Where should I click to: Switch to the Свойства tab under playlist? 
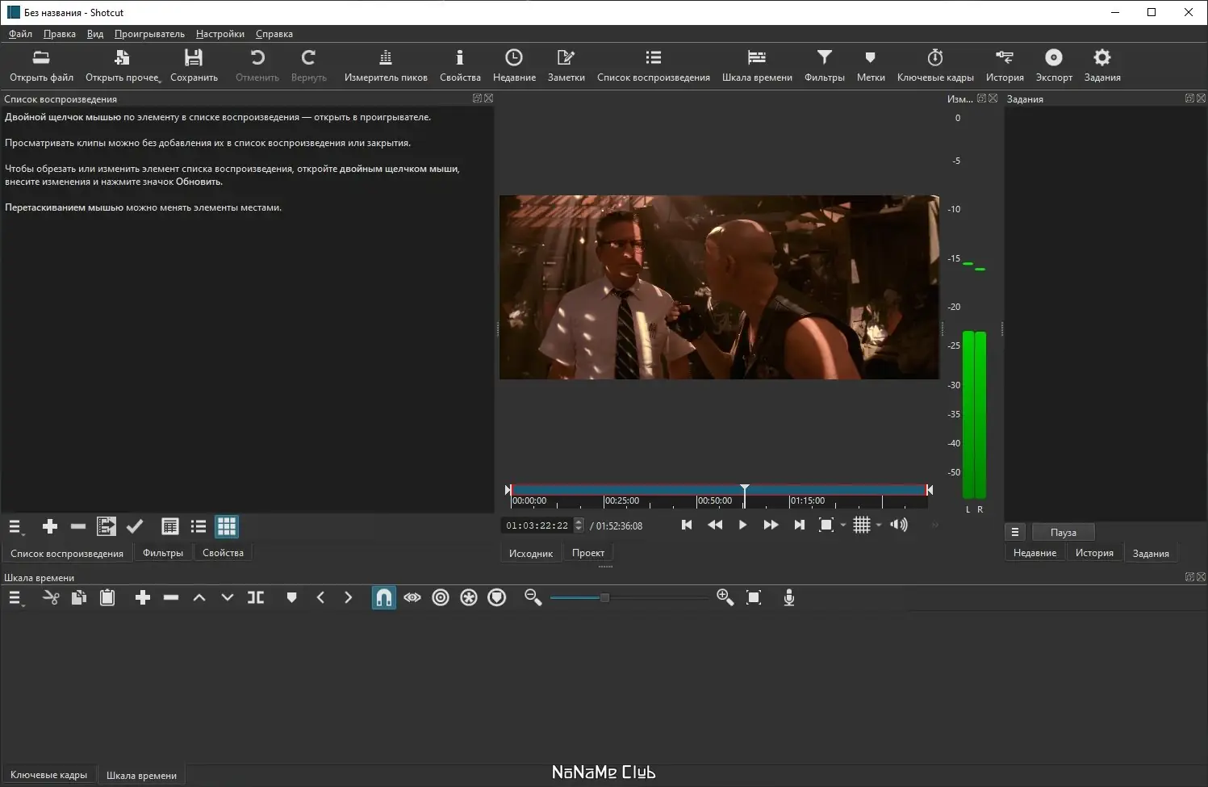(x=223, y=553)
